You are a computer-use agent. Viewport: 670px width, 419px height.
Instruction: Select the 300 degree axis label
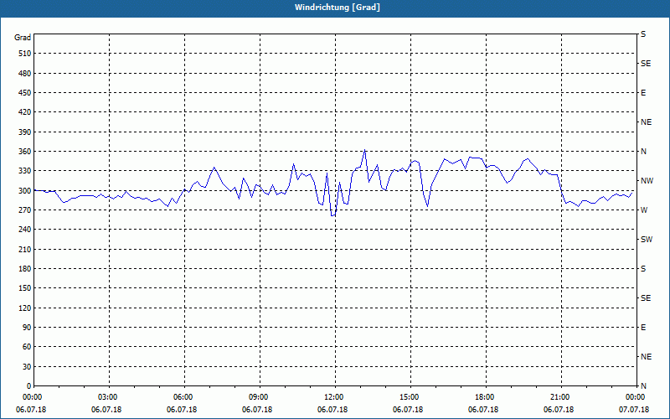coord(25,191)
